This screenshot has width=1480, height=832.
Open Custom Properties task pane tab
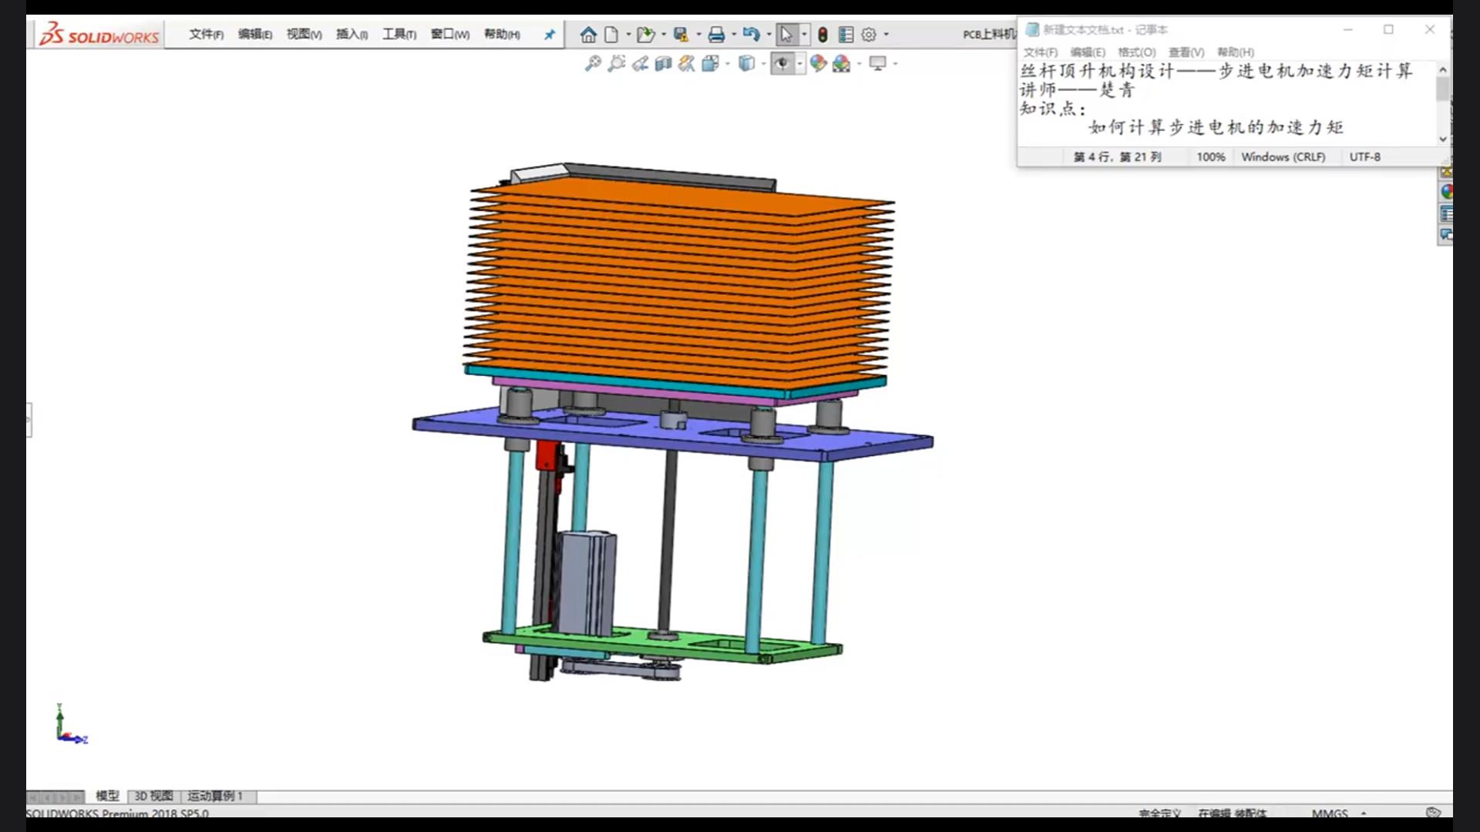click(1446, 213)
